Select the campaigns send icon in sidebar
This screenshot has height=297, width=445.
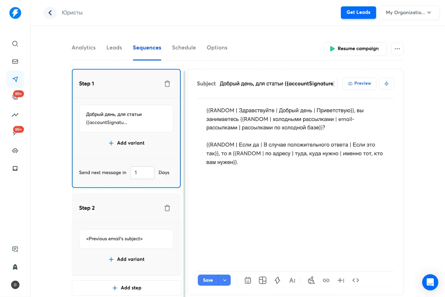click(15, 79)
